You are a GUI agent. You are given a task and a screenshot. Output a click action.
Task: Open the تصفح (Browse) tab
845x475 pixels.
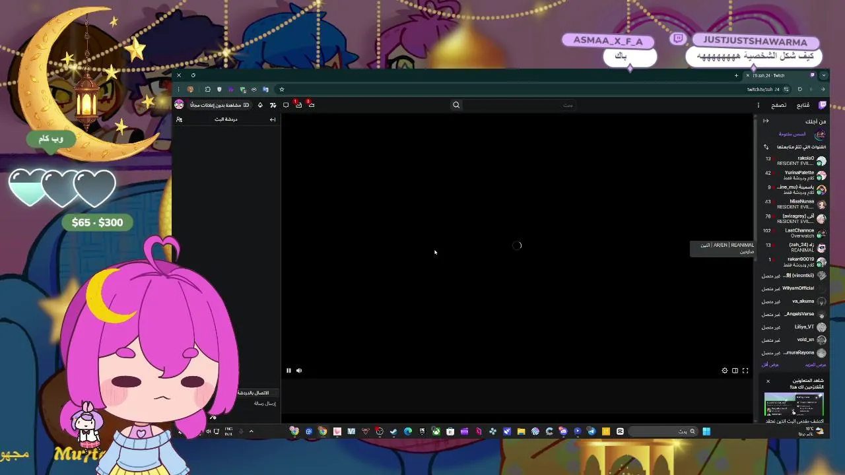(779, 105)
